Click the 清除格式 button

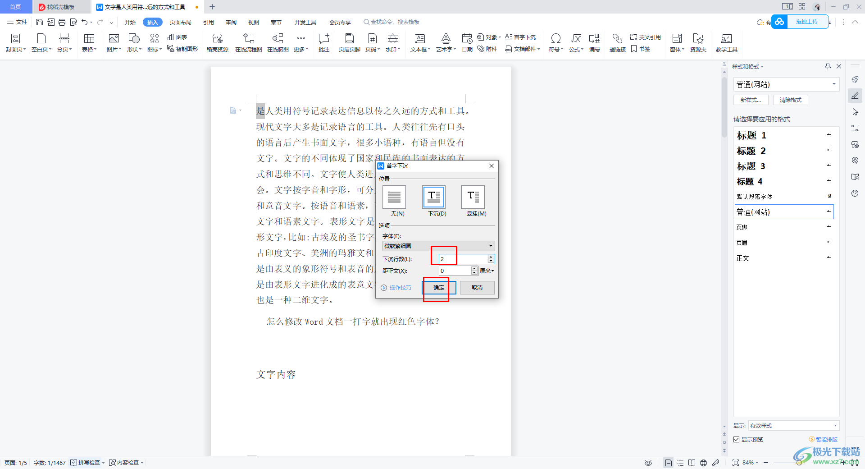click(791, 100)
